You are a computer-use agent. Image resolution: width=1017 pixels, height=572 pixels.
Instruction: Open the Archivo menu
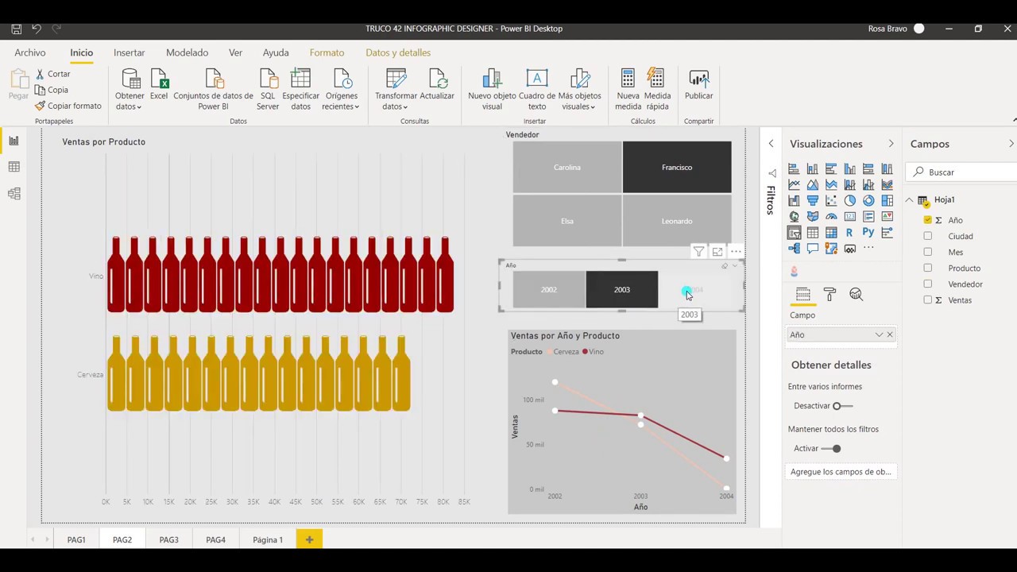click(30, 52)
